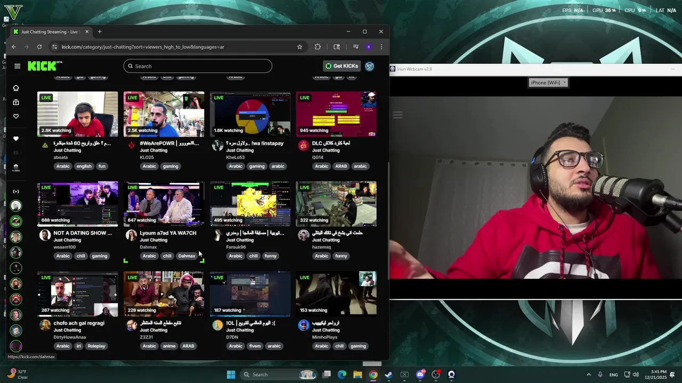Open the outlined heart Following icon in sidebar
Screen dimensions: 682x383
pos(16,116)
